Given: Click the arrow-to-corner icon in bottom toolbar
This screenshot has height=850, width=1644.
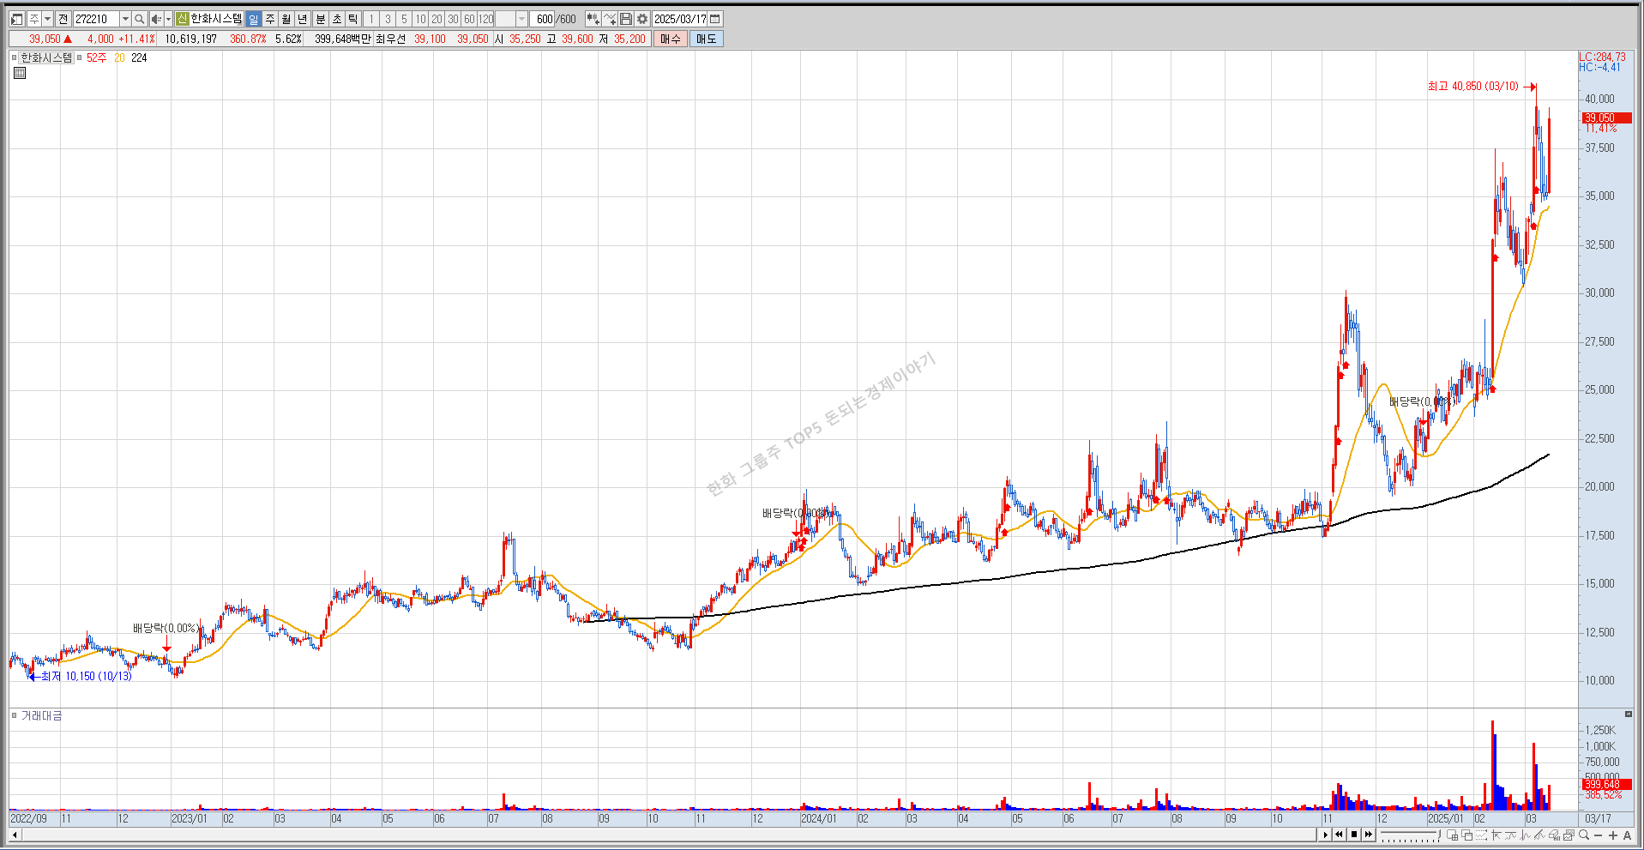Looking at the screenshot, I should [1496, 835].
